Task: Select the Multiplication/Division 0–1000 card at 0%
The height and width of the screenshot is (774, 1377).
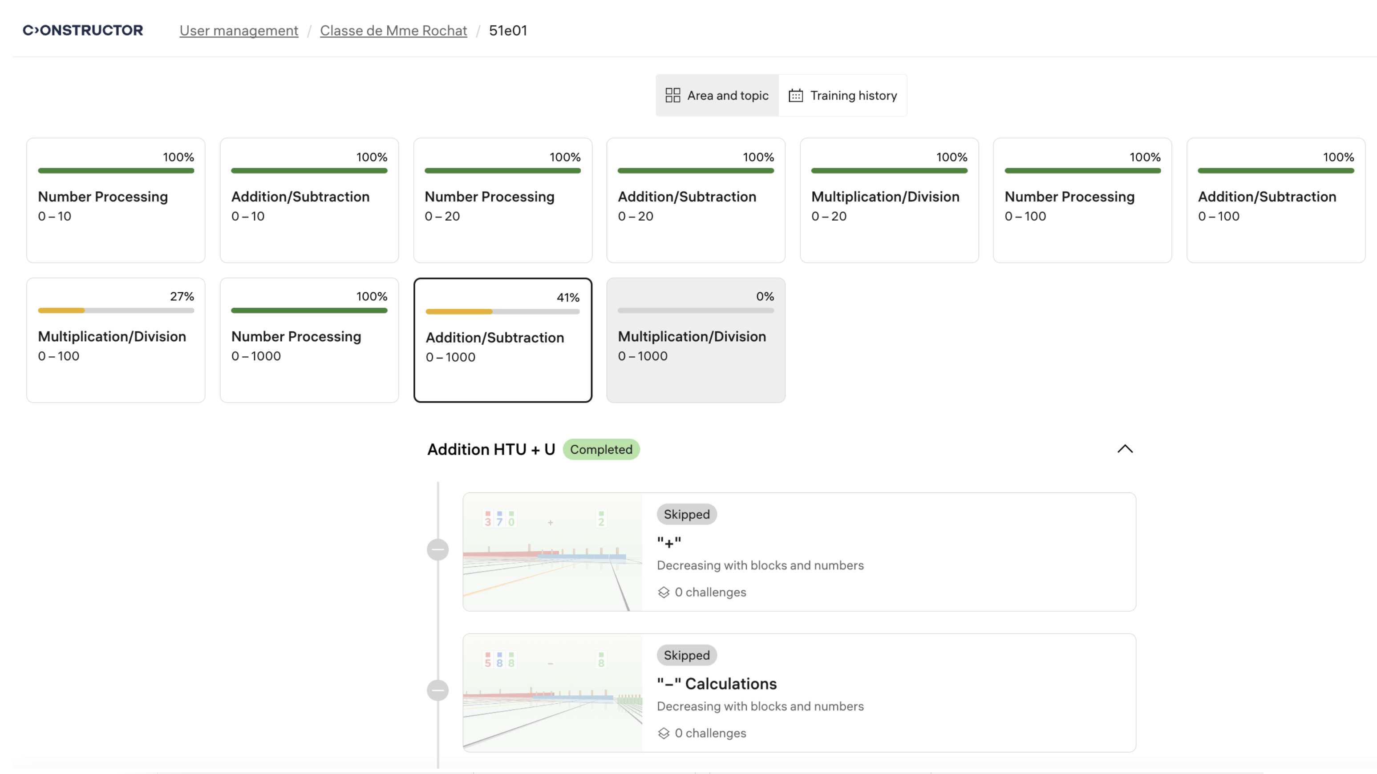Action: tap(696, 340)
